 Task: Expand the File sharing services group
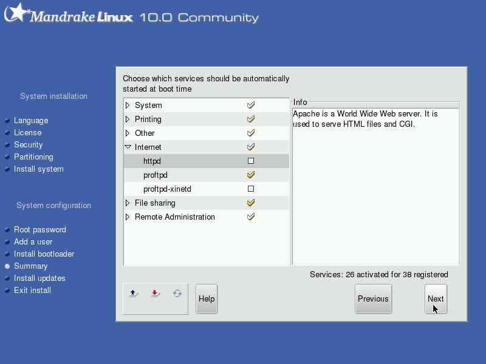tap(128, 203)
